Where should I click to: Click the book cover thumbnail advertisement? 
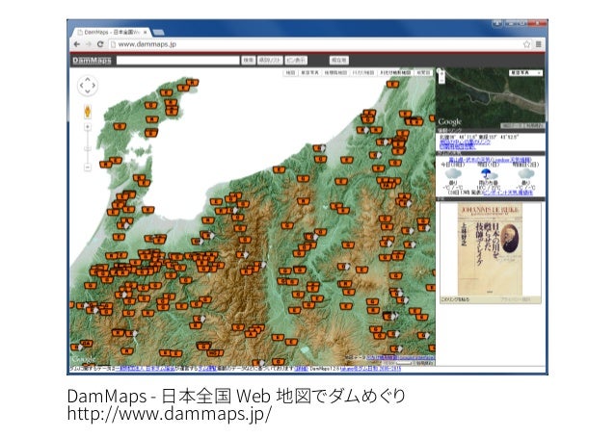pos(490,249)
